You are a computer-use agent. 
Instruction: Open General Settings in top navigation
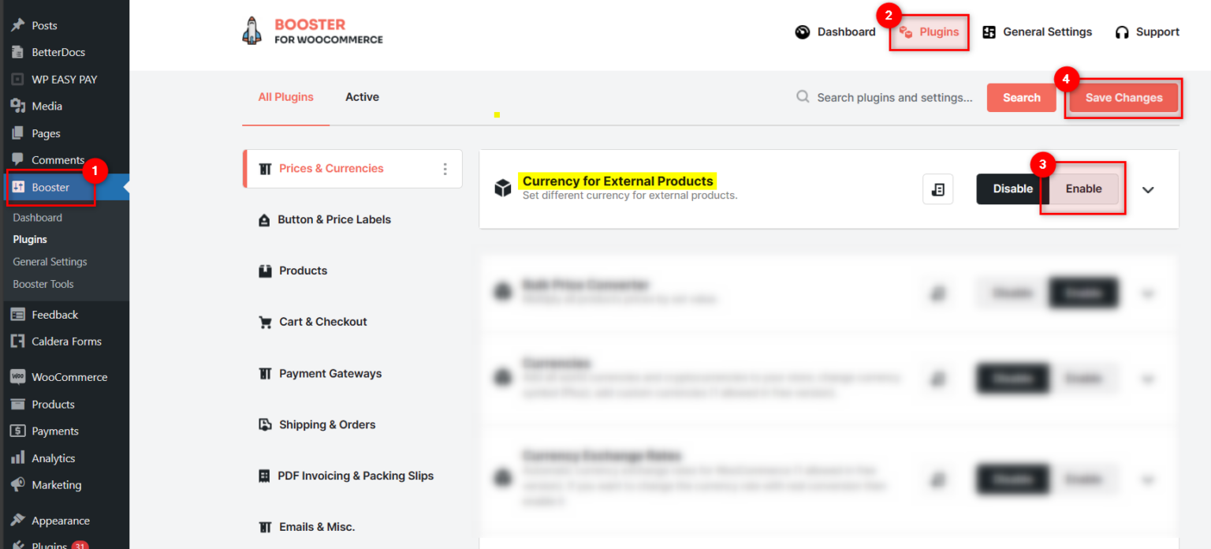pos(1037,32)
